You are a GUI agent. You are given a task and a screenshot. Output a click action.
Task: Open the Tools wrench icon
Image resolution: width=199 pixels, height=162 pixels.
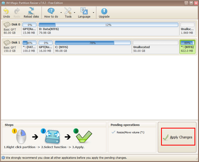pyautogui.click(x=68, y=11)
